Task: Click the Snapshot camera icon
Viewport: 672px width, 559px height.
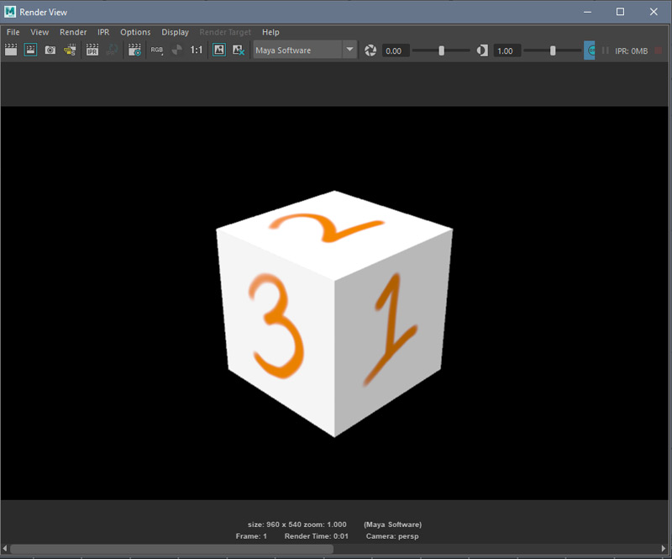Action: pos(50,50)
